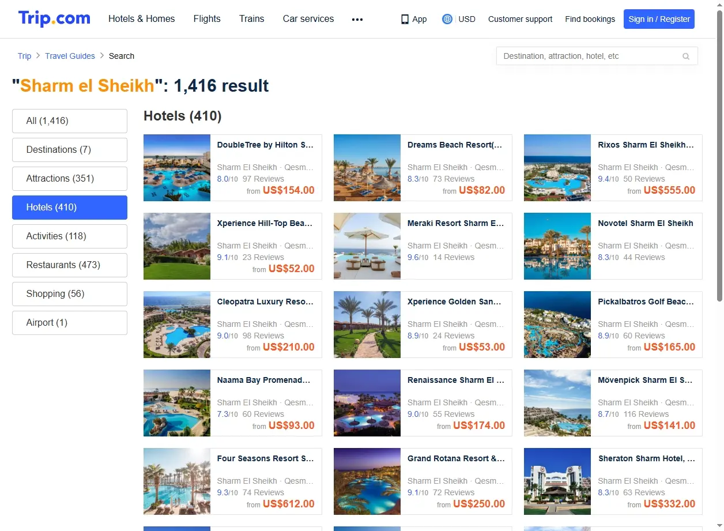Select Activities (118) filter
The width and height of the screenshot is (724, 531).
pyautogui.click(x=70, y=236)
